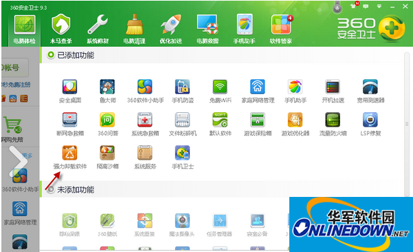Launch 隔离沙箱 tool
Image resolution: width=413 pixels, height=252 pixels.
pos(107,157)
